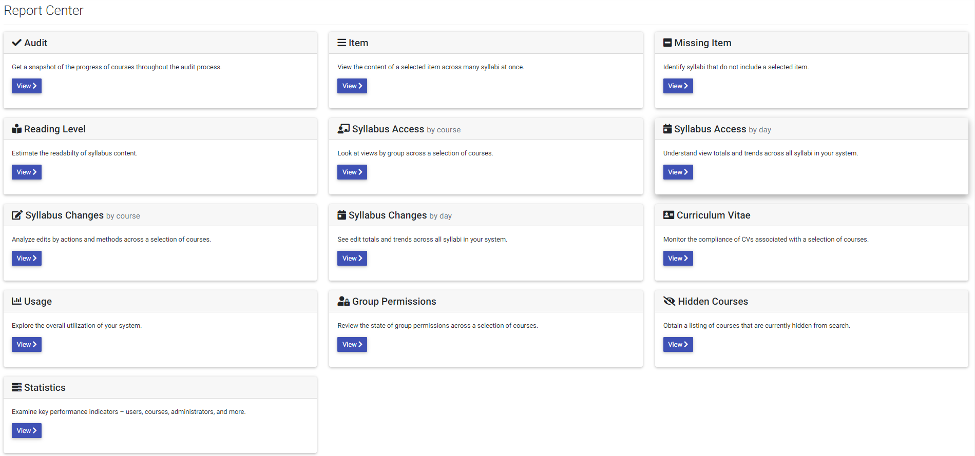Click the Usage card title

(x=38, y=301)
